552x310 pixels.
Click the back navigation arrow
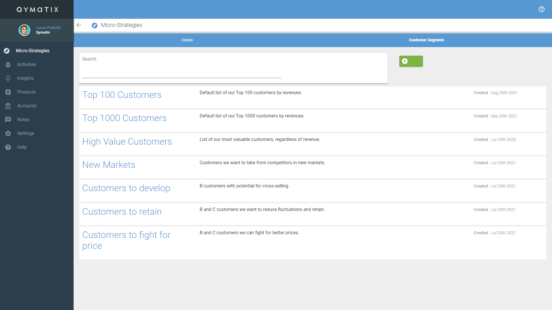coord(79,25)
